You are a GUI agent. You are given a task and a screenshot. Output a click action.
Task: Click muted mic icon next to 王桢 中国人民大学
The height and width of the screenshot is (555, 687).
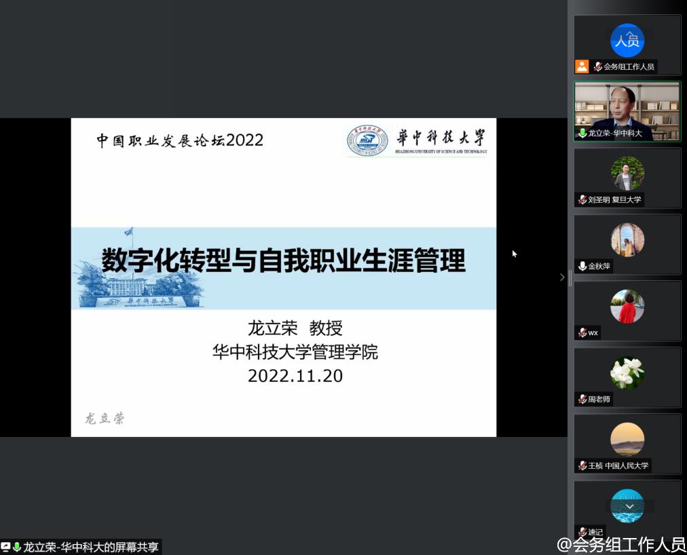(582, 465)
